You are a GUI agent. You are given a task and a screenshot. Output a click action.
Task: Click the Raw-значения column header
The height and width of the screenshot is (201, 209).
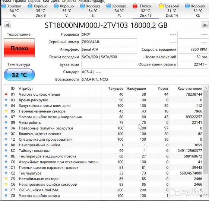point(190,89)
